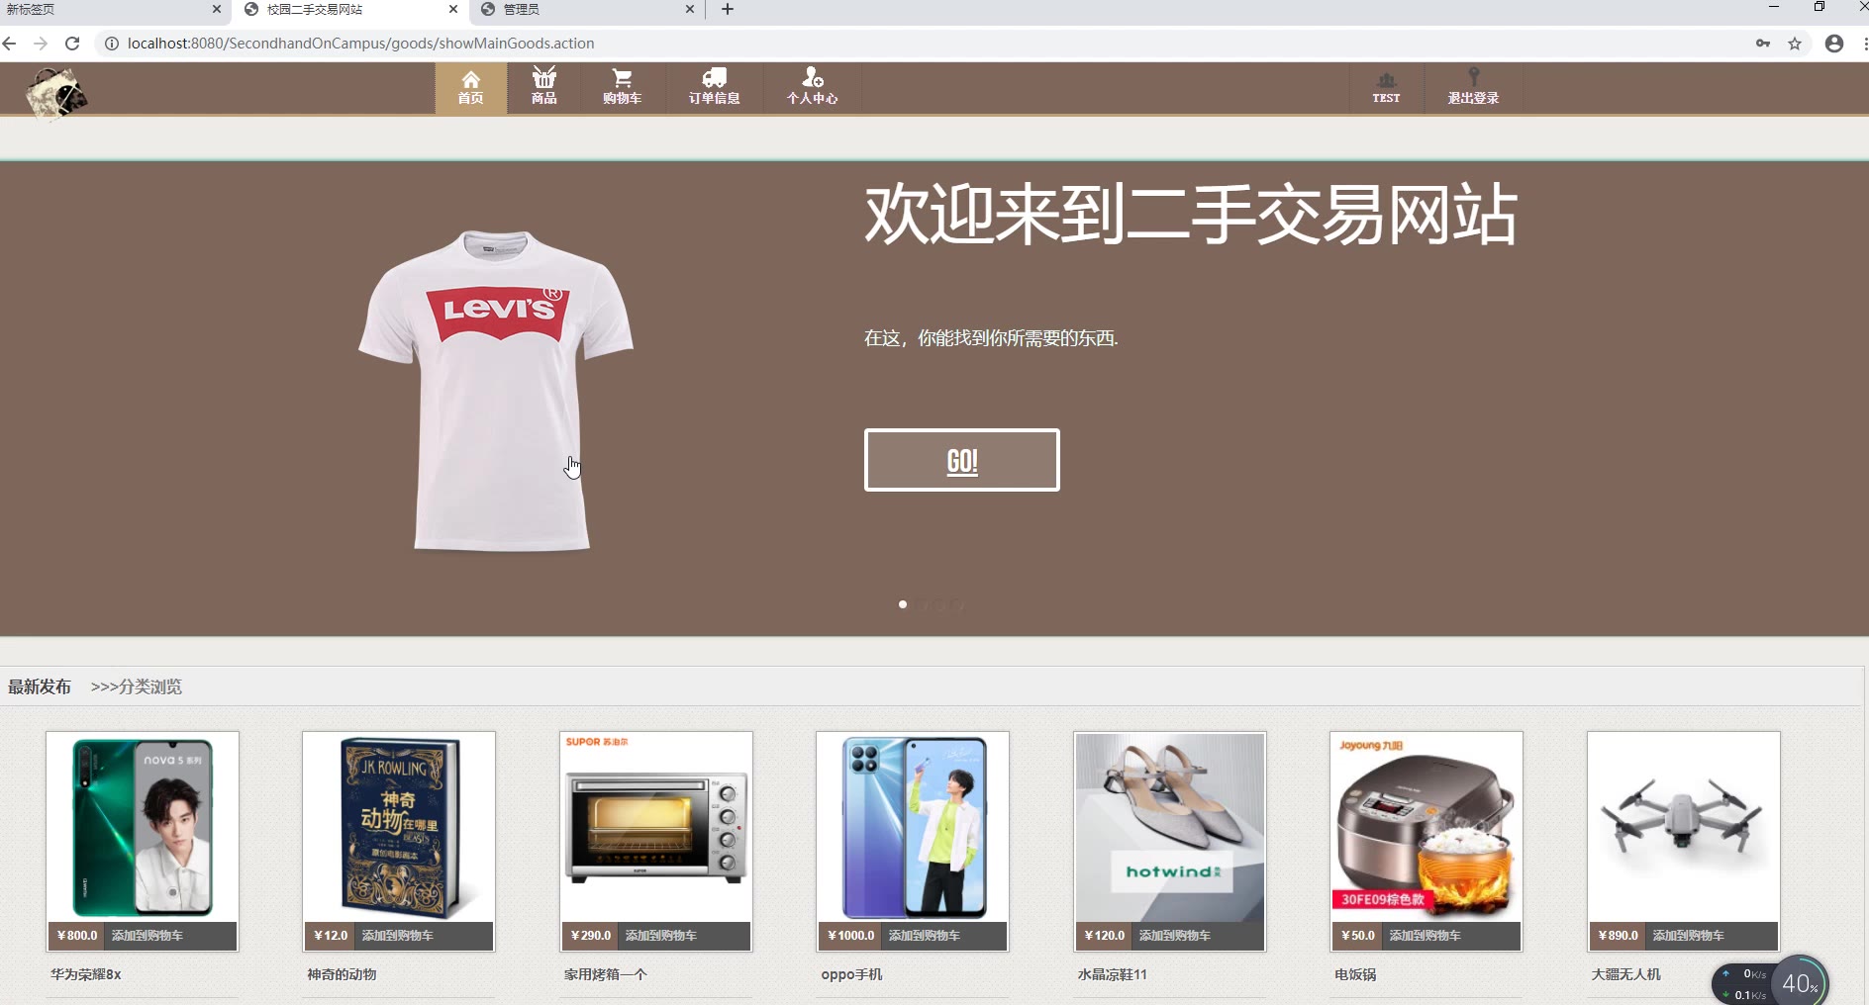Close the 校园二手交易网站 tab
The height and width of the screenshot is (1005, 1869).
(x=453, y=9)
